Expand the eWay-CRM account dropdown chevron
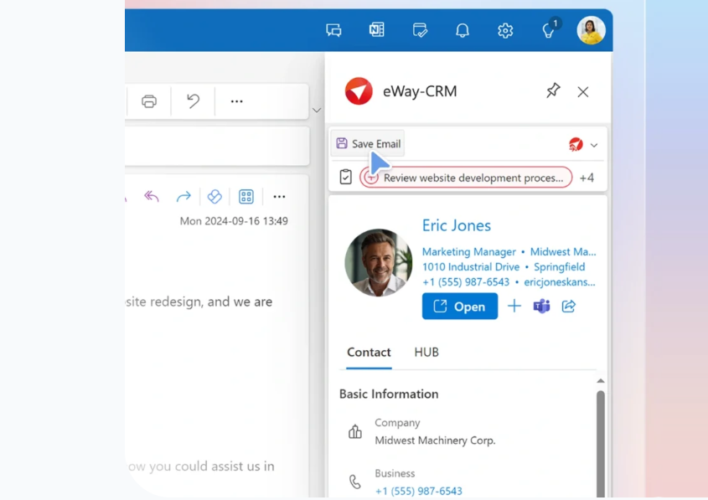708x500 pixels. (594, 145)
